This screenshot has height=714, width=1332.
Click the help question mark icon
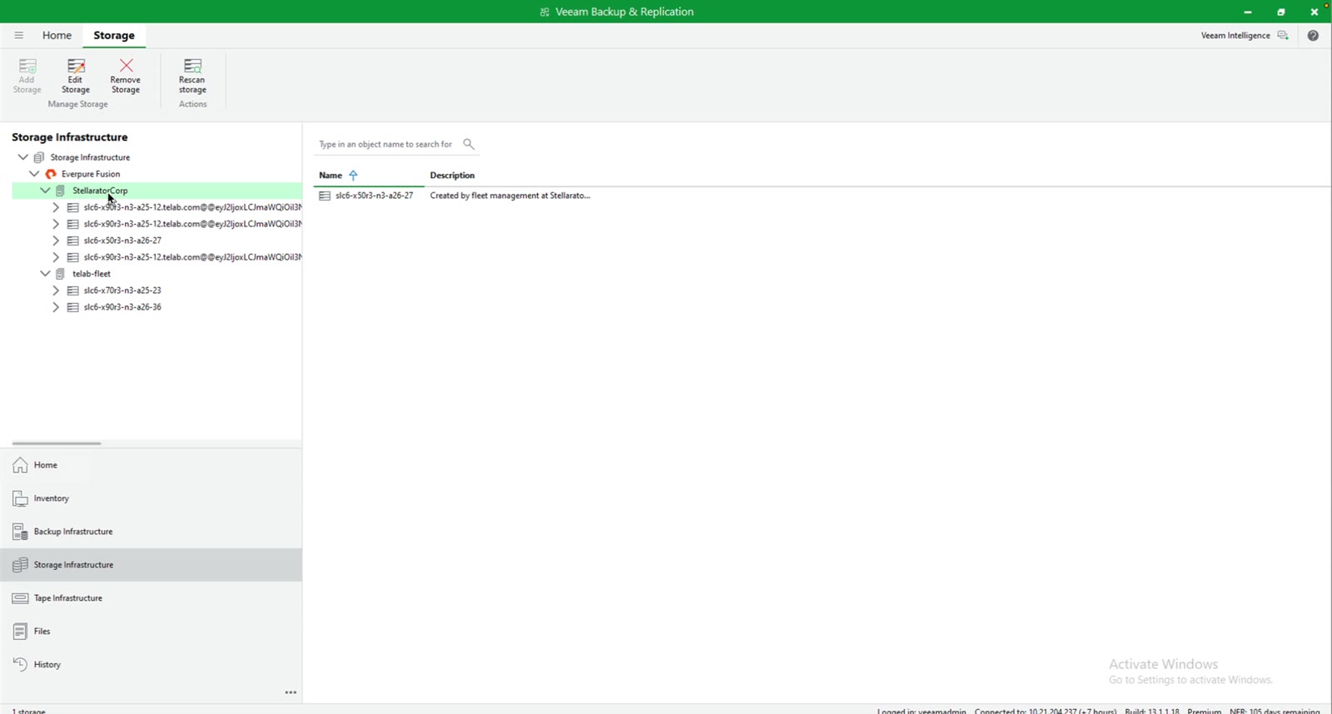tap(1313, 35)
